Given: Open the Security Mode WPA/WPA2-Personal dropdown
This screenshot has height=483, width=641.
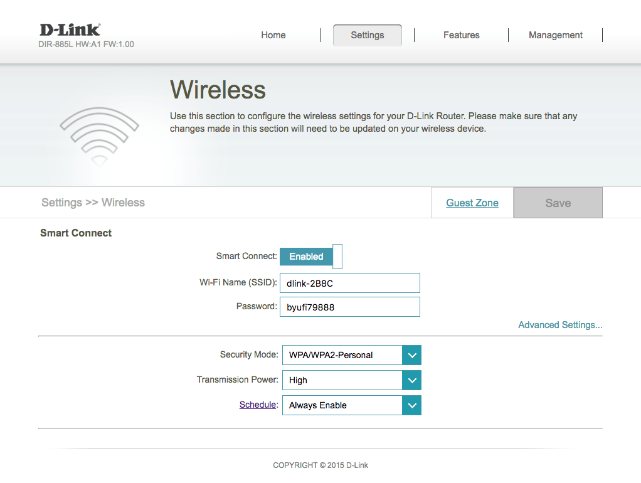Looking at the screenshot, I should (x=342, y=355).
